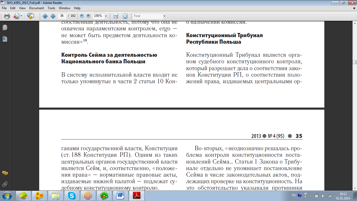Click the page number field showing 36

click(62, 16)
